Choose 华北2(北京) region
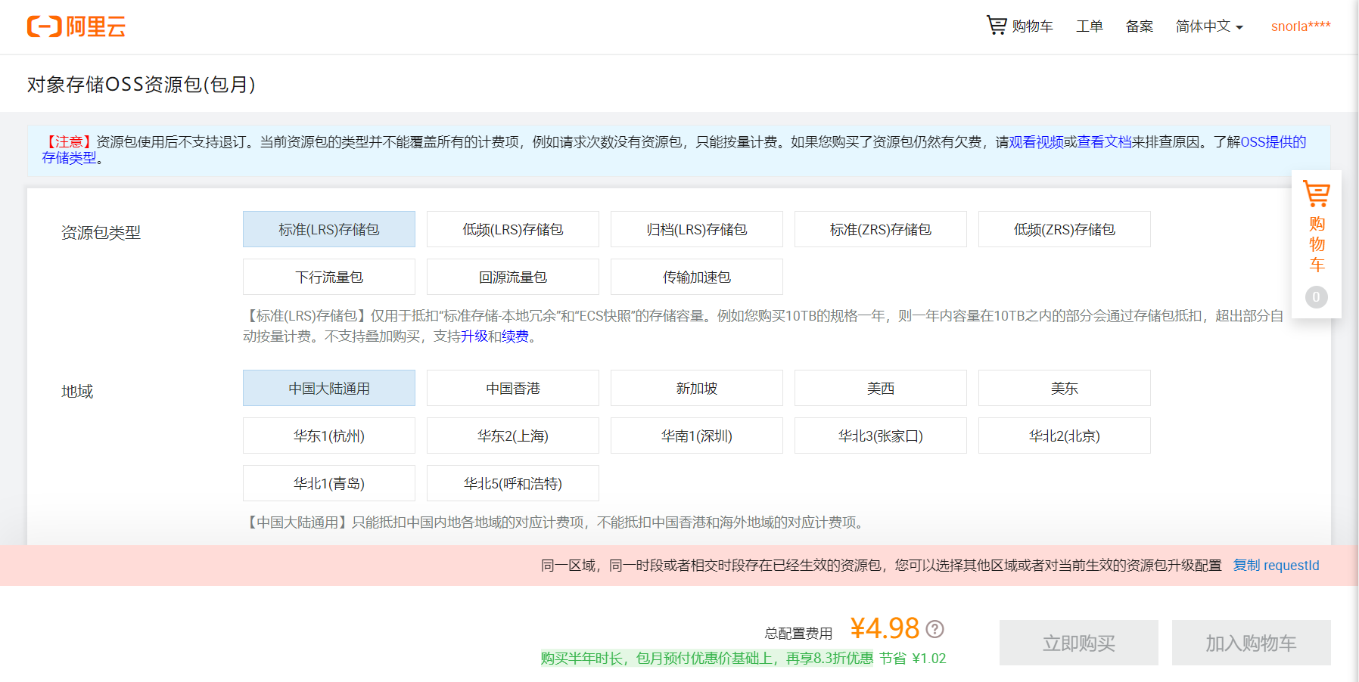The image size is (1359, 682). click(1065, 436)
